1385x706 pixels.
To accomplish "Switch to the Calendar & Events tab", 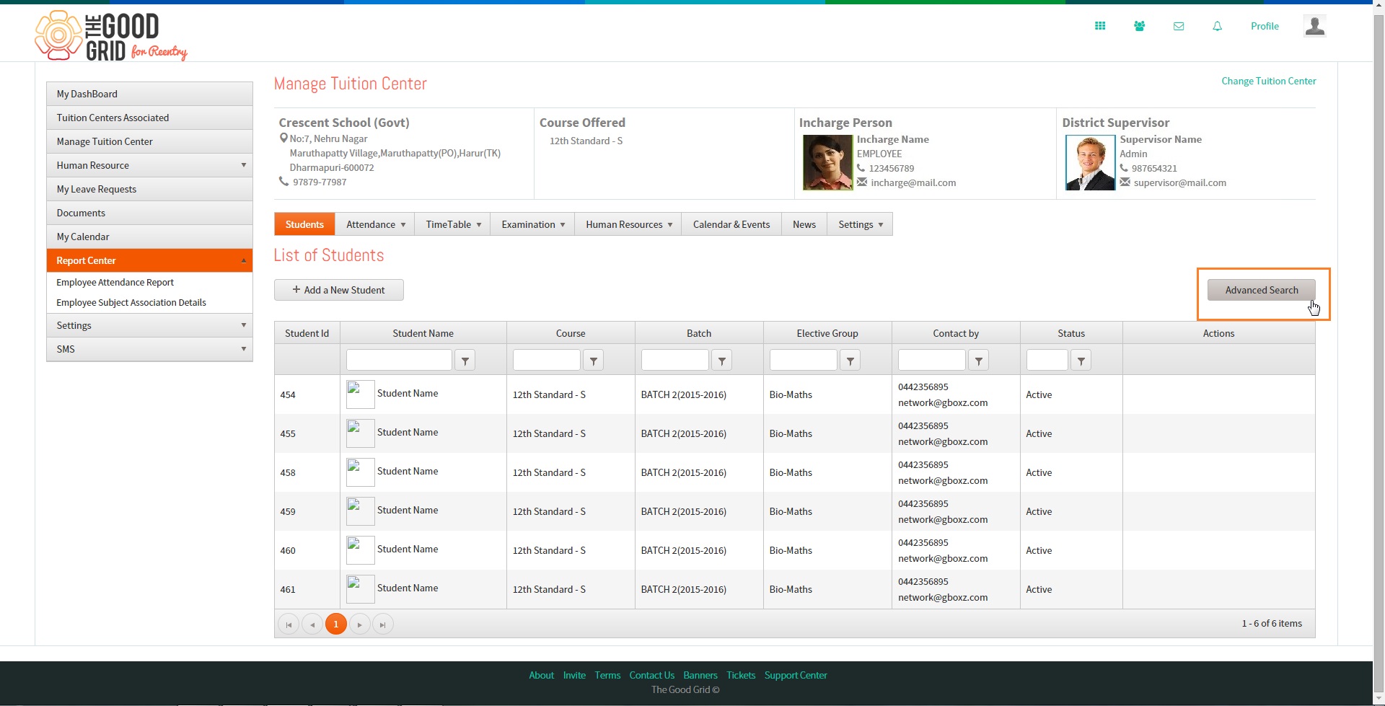I will click(x=731, y=224).
